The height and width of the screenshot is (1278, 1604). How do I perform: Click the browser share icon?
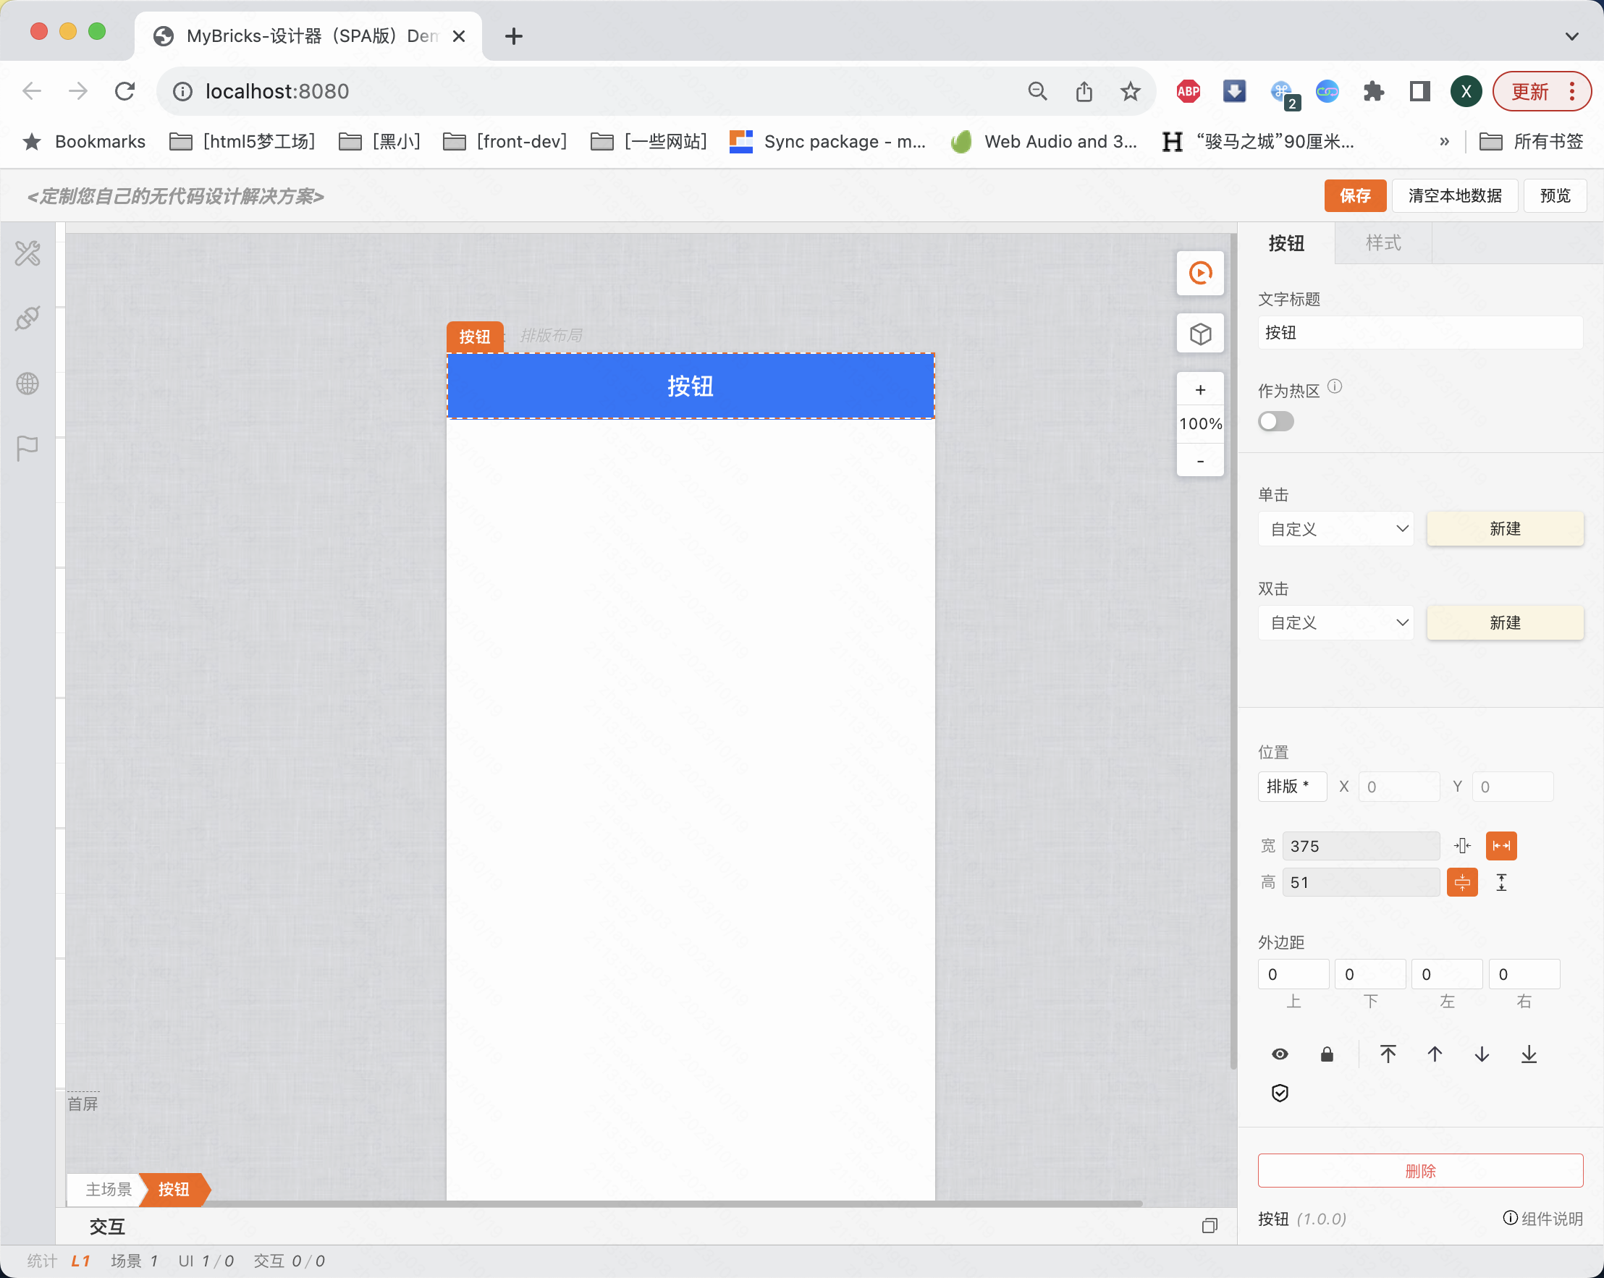coord(1084,91)
